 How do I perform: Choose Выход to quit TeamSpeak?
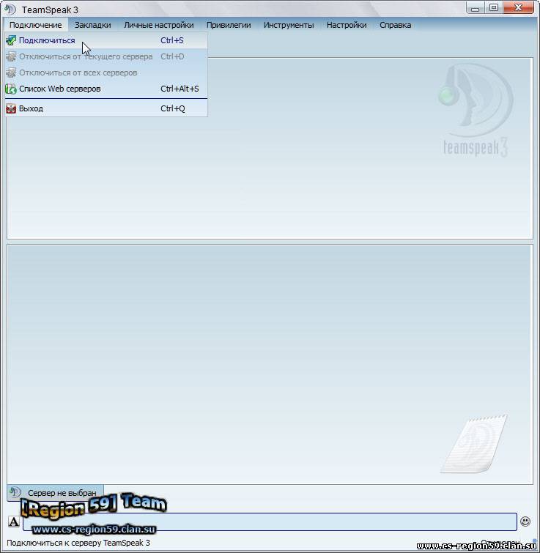(x=106, y=108)
